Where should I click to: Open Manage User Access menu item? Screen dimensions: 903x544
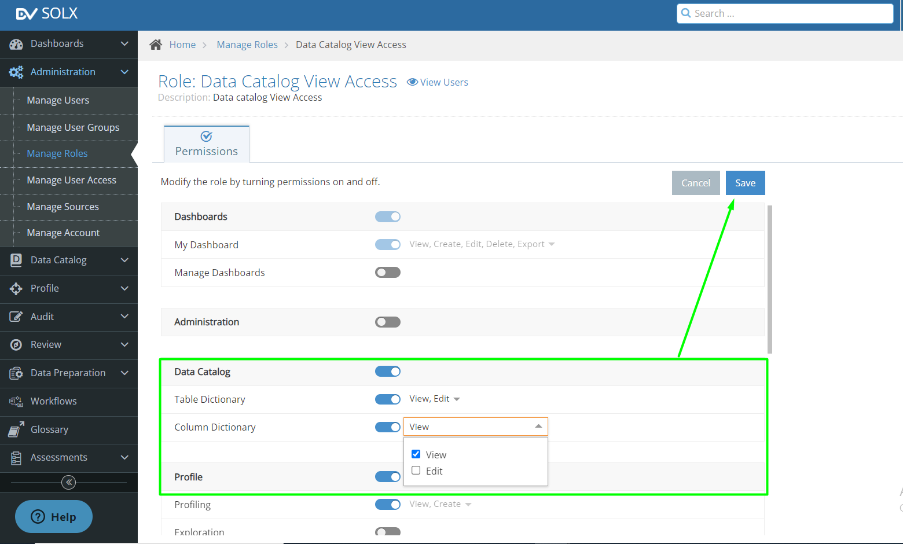[x=71, y=180]
